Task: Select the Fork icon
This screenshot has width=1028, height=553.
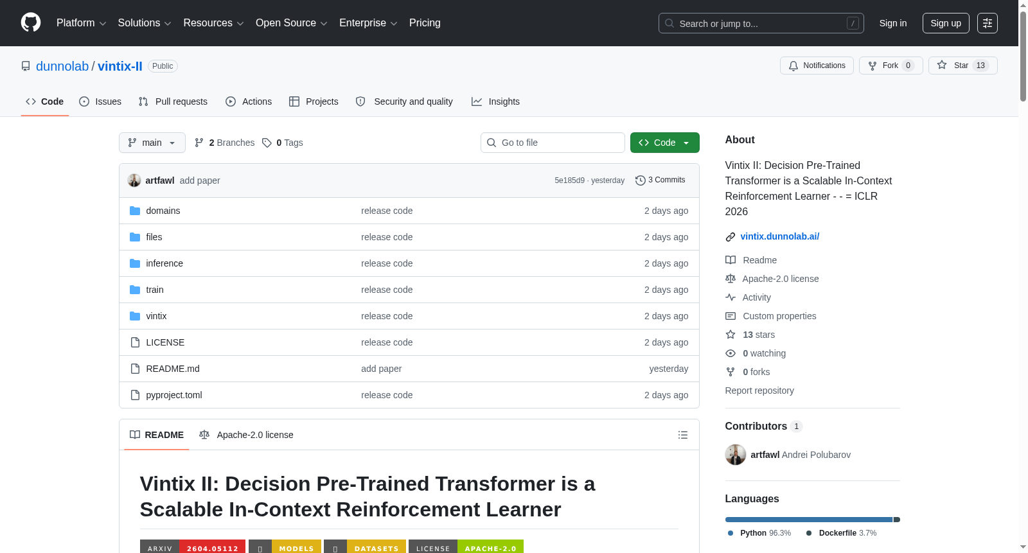Action: pos(873,66)
